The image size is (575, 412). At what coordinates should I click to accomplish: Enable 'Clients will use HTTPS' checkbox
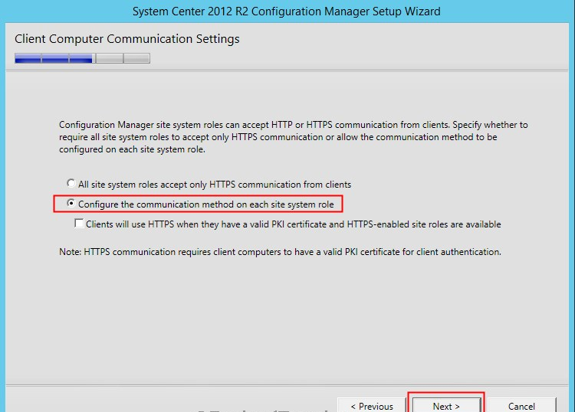click(79, 224)
